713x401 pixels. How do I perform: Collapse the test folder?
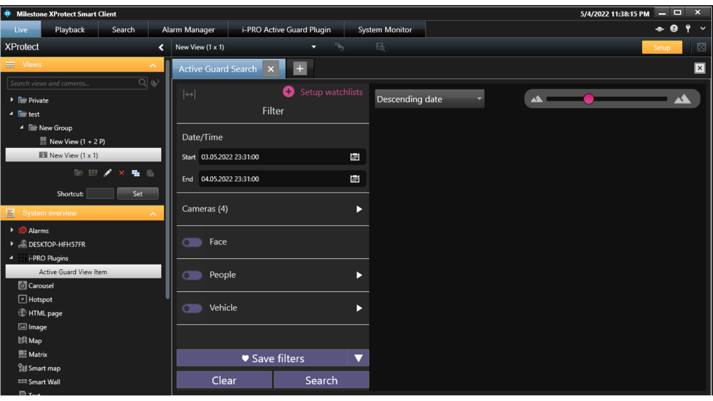(x=11, y=114)
